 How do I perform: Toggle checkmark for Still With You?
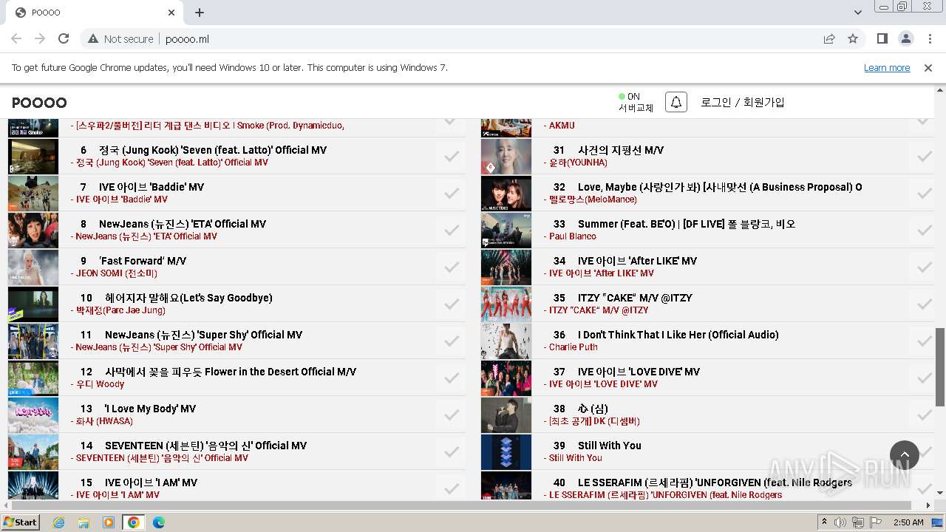tap(924, 451)
